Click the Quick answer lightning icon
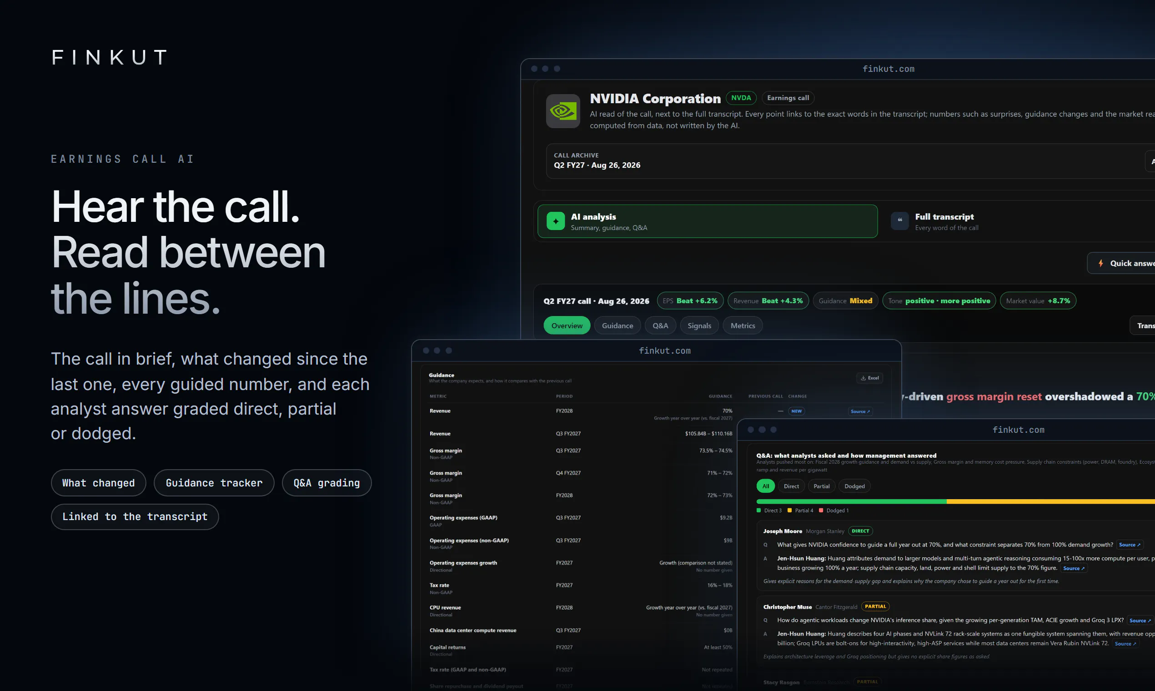The width and height of the screenshot is (1155, 691). click(1100, 263)
